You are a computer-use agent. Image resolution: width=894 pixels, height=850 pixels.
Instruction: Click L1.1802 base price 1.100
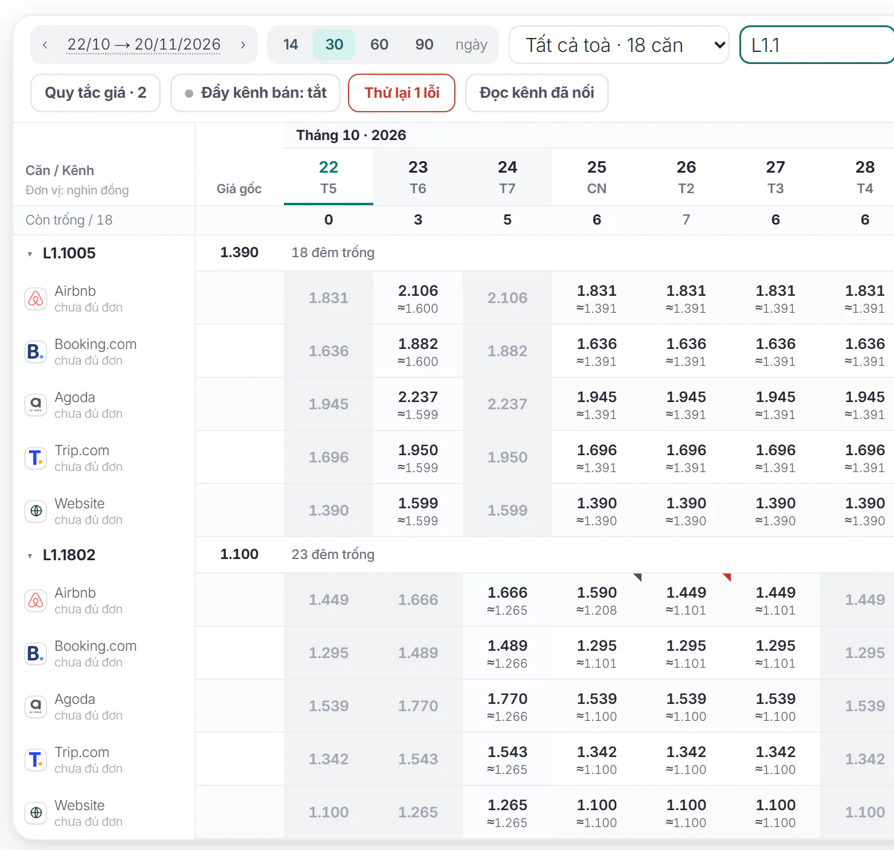click(239, 554)
